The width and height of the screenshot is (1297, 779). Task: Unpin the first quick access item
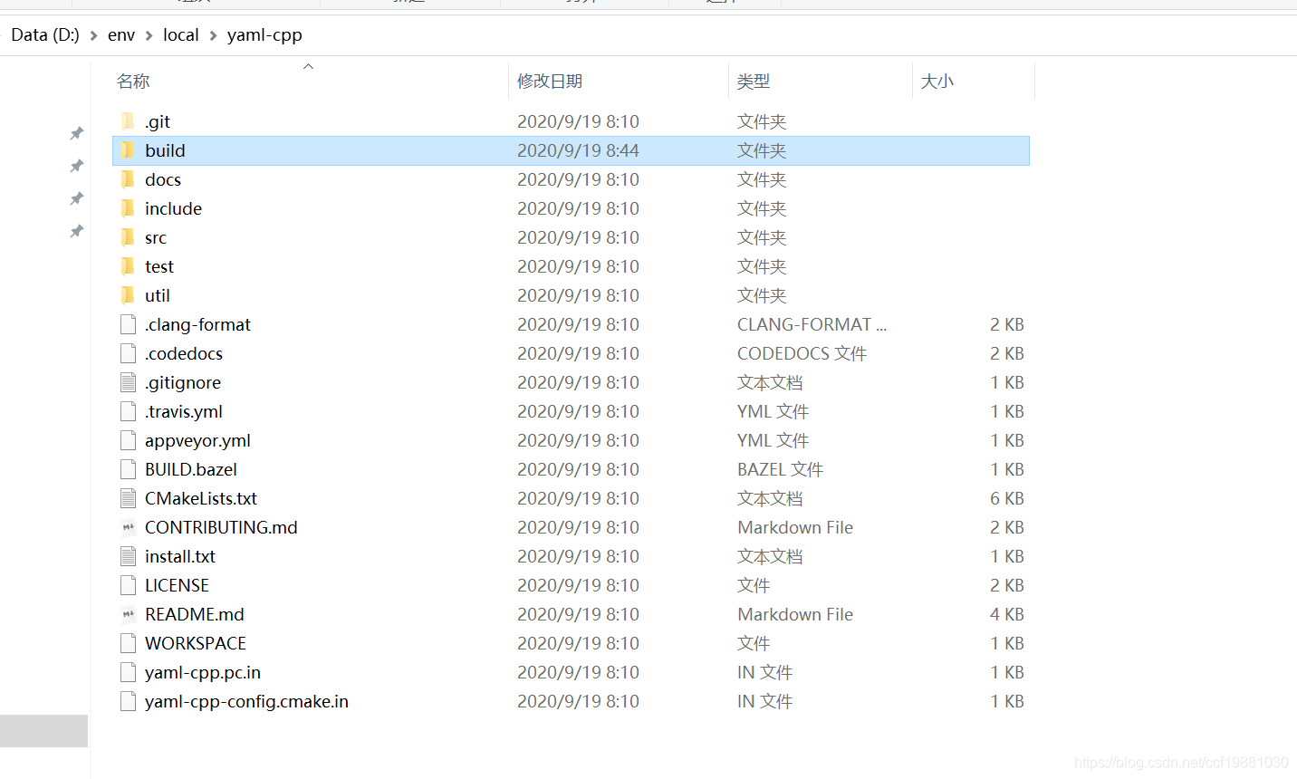(x=76, y=133)
